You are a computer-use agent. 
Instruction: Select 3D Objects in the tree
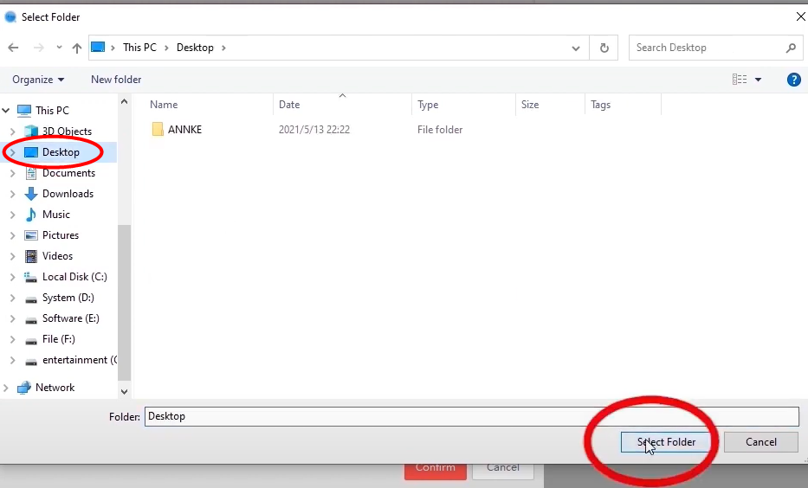click(x=67, y=132)
